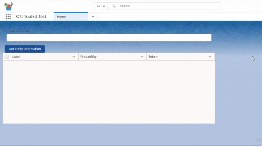Click the organization logo icon
The height and width of the screenshot is (147, 262).
[x=9, y=6]
